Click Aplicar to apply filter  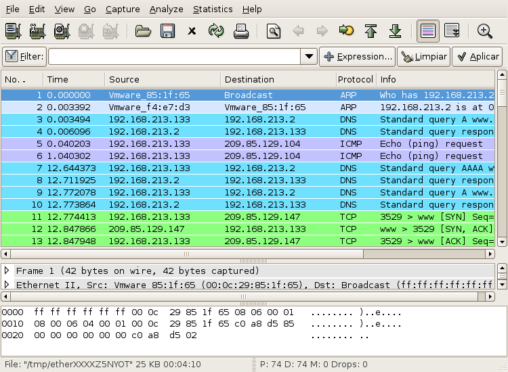(x=478, y=57)
